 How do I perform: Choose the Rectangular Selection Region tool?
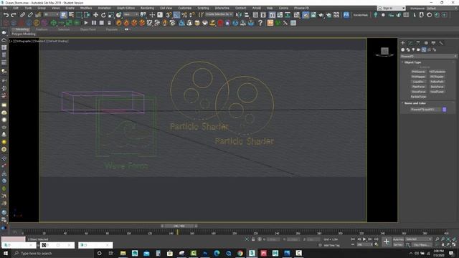(79, 15)
